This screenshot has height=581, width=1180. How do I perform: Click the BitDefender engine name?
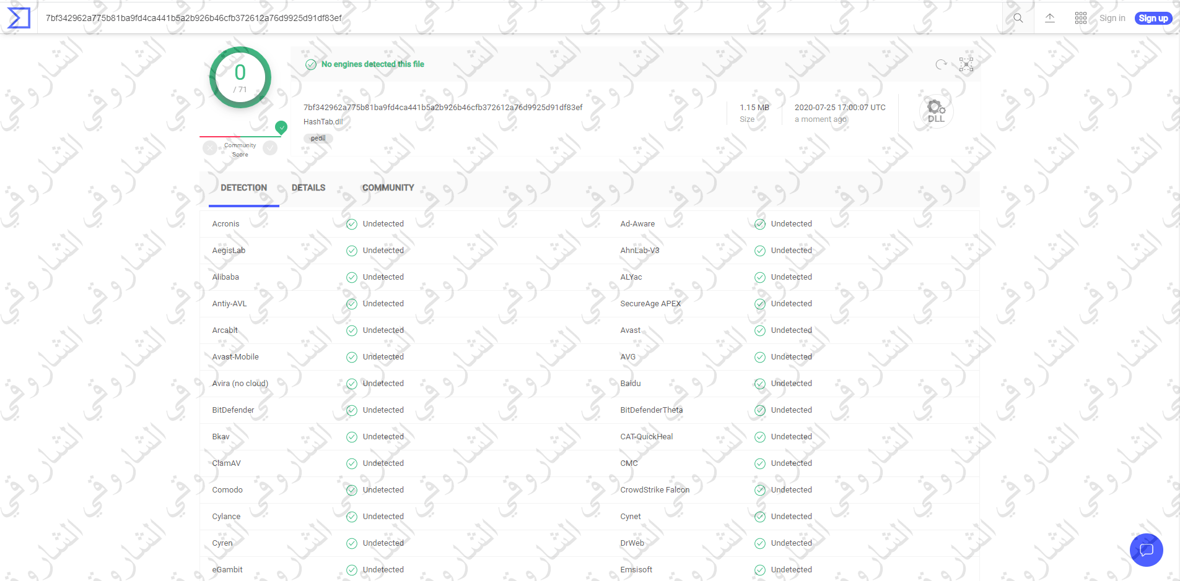pos(233,410)
